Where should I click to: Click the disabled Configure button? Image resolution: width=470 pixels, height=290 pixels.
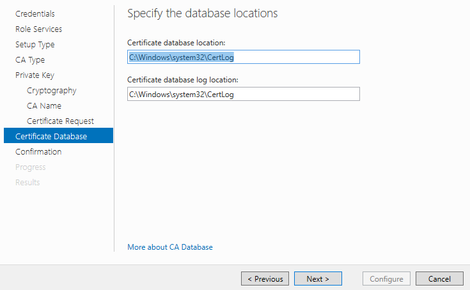(x=386, y=279)
